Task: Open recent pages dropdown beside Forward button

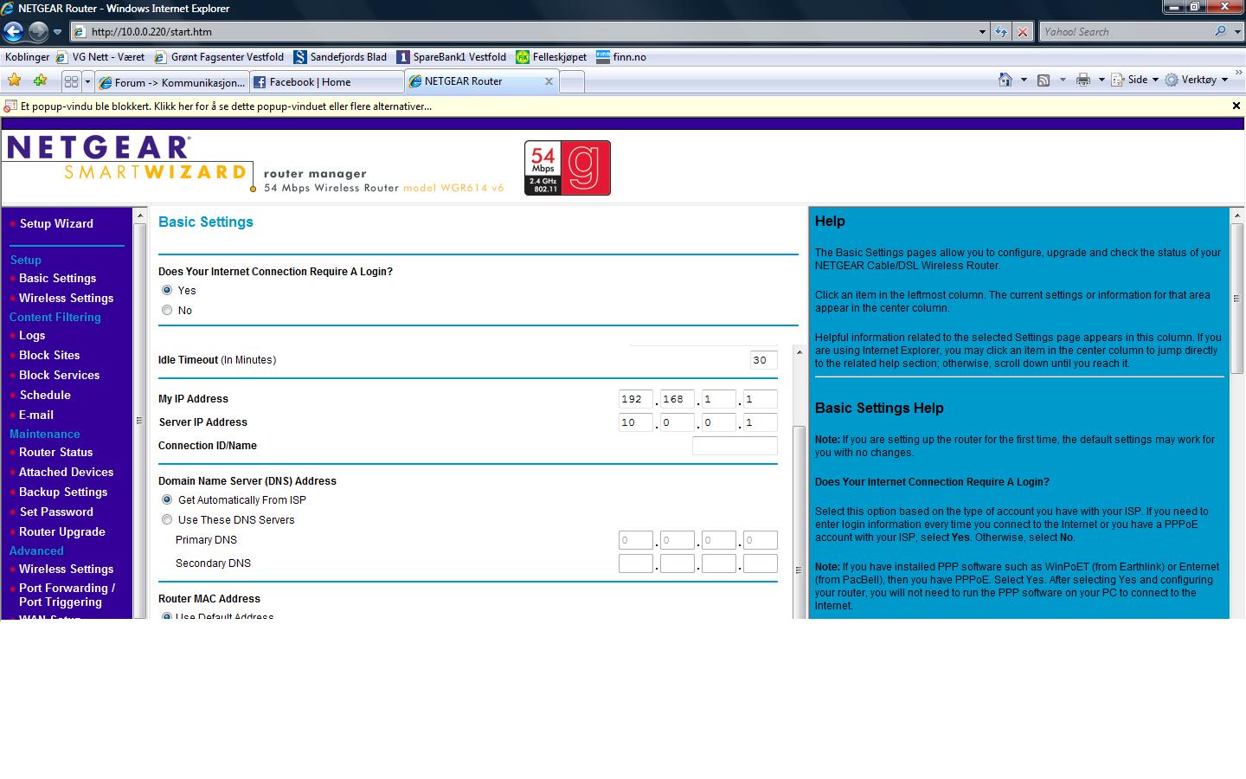Action: [57, 32]
